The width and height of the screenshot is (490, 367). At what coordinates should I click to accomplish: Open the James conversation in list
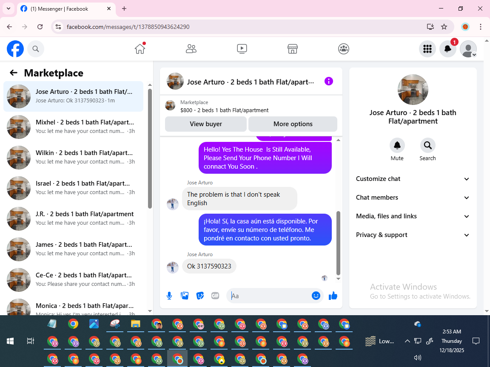coord(74,249)
